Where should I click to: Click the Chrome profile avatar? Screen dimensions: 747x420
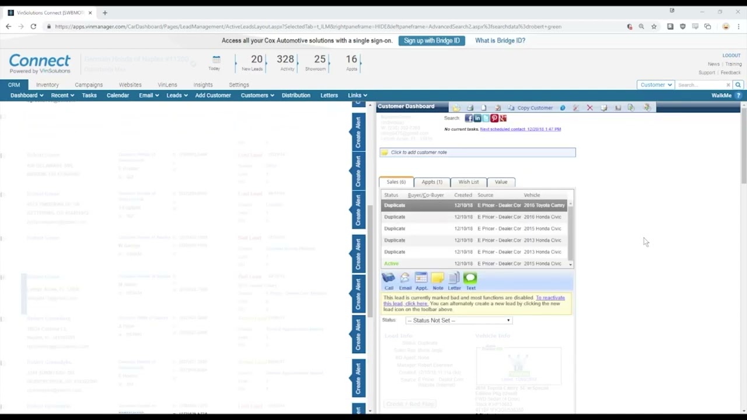pyautogui.click(x=726, y=26)
